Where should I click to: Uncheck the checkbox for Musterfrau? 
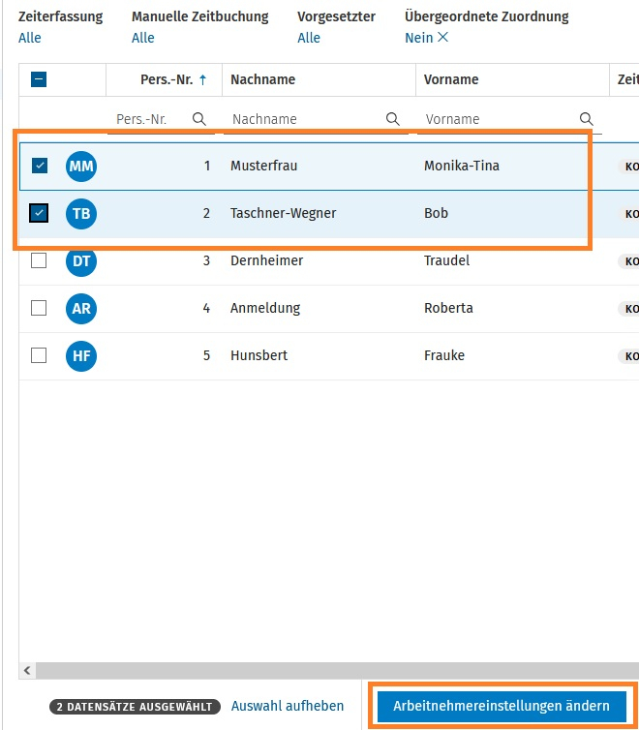(40, 166)
